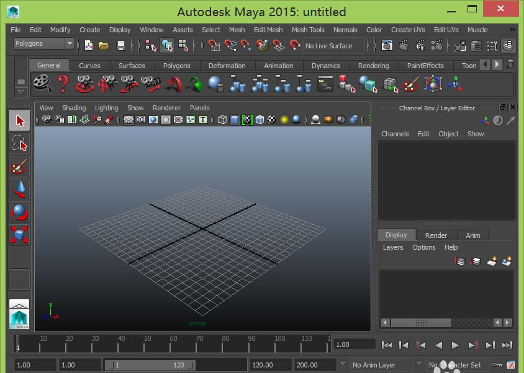Create new layer from layer editor icon

tap(492, 261)
